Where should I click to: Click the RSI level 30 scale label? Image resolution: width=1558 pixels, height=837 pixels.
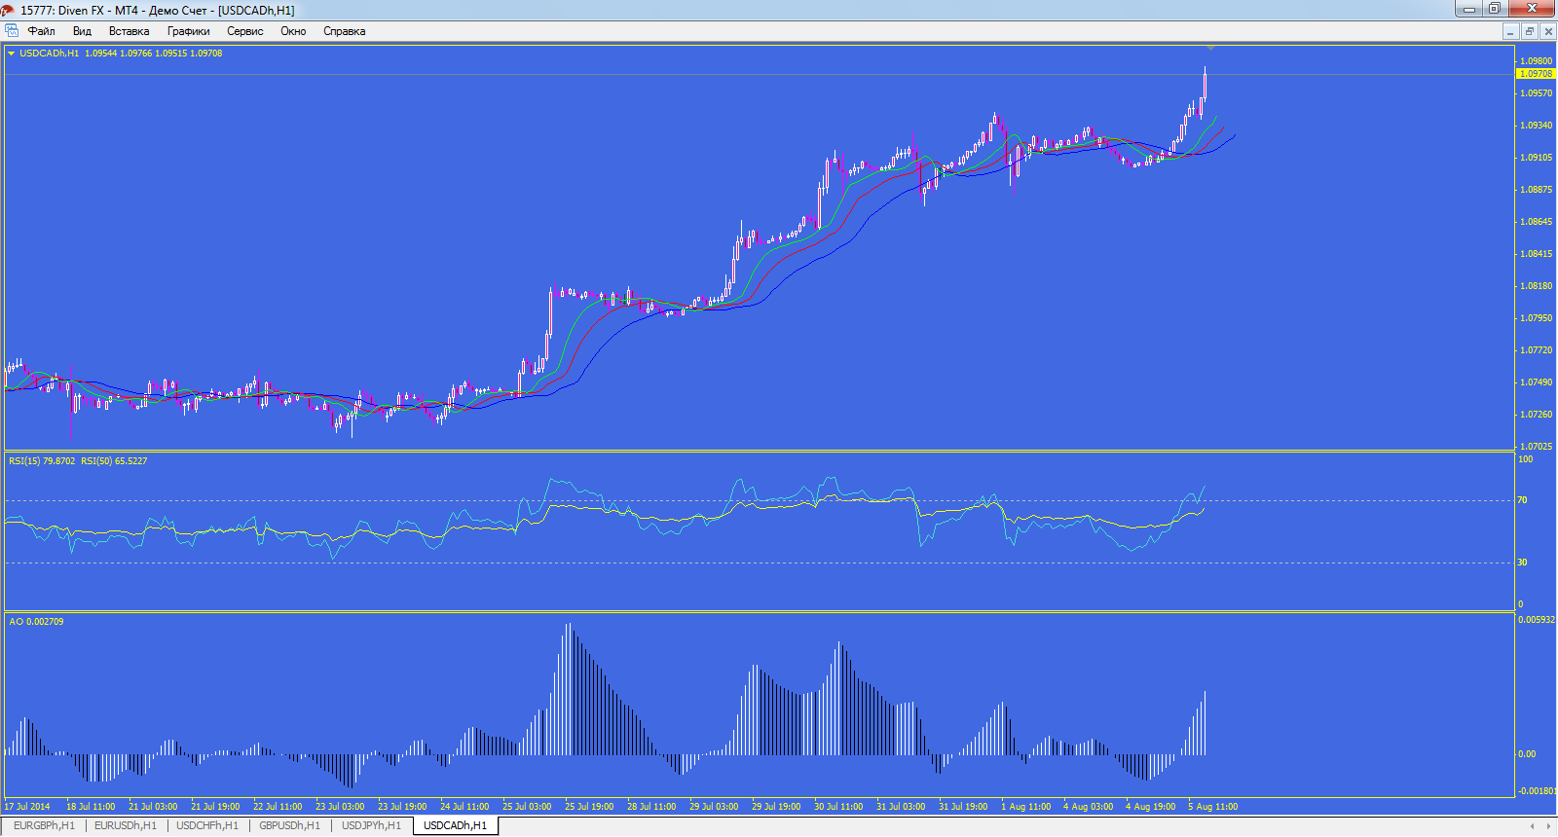click(1523, 563)
